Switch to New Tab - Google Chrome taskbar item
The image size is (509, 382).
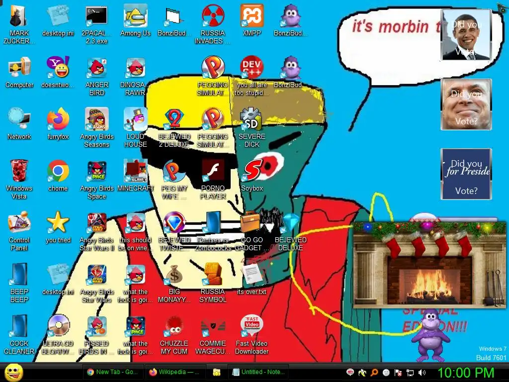[x=113, y=372]
